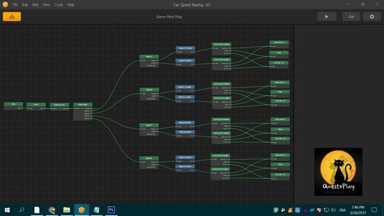
Task: Select the Stage 01 node
Action: (149, 61)
